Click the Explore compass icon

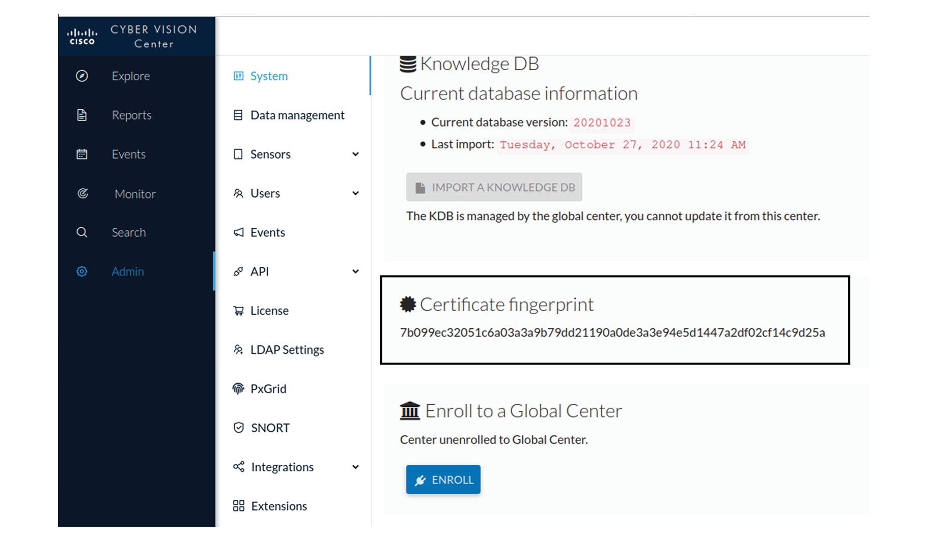coord(82,76)
